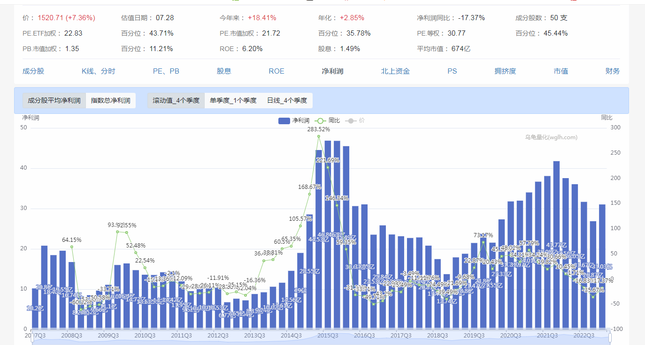Click the 41.77亿 net profit bar
Screen dimensions: 645x345
(556, 245)
